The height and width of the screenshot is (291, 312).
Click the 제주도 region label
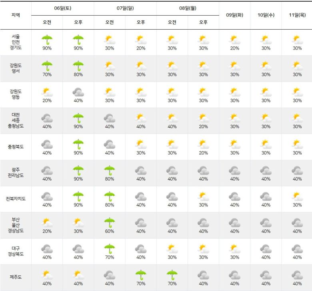(16, 277)
